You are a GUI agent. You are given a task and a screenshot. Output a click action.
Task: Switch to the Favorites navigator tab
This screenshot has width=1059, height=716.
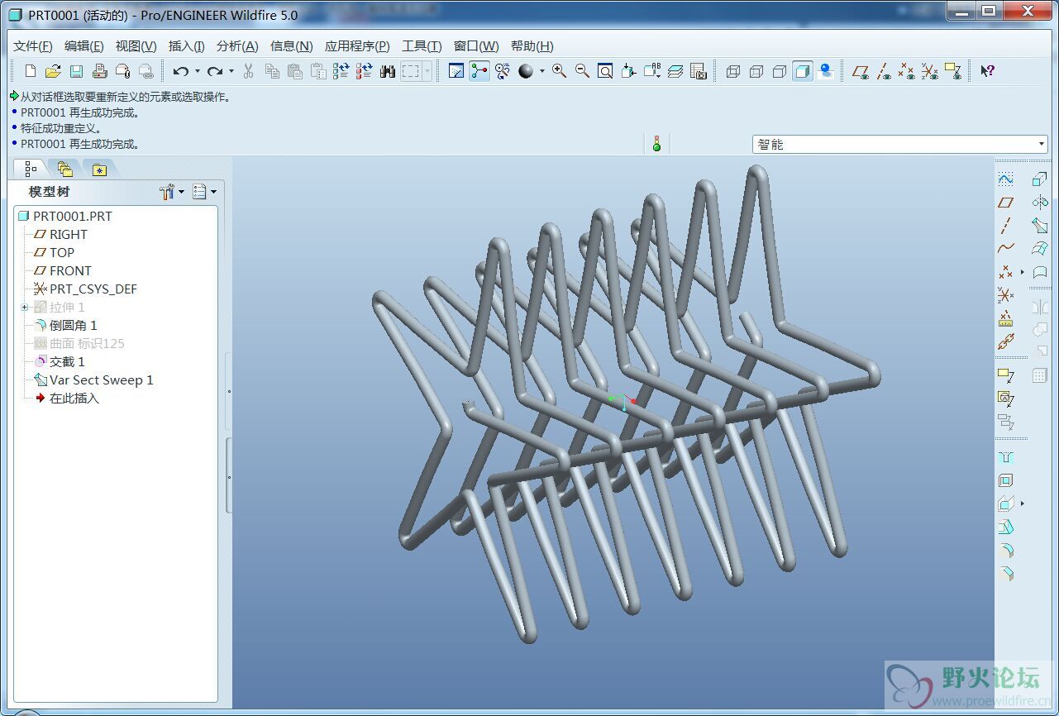tap(99, 169)
